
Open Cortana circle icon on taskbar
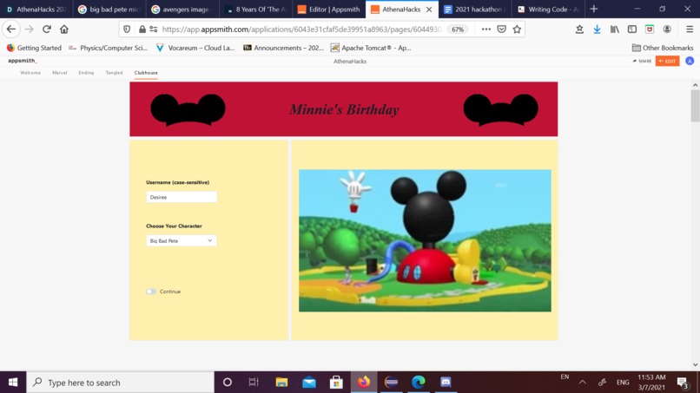228,383
